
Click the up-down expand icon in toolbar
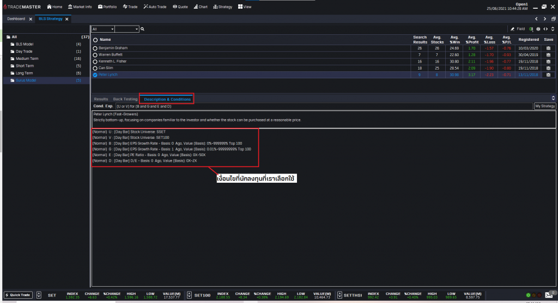(x=553, y=29)
